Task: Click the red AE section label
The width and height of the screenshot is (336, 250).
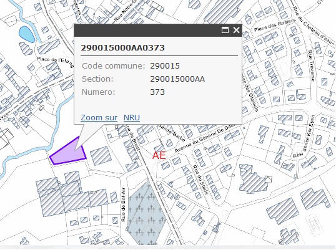Action: (x=159, y=155)
